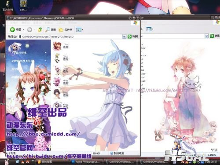Click the first quick launch icon
220x165 pixels.
(18, 162)
